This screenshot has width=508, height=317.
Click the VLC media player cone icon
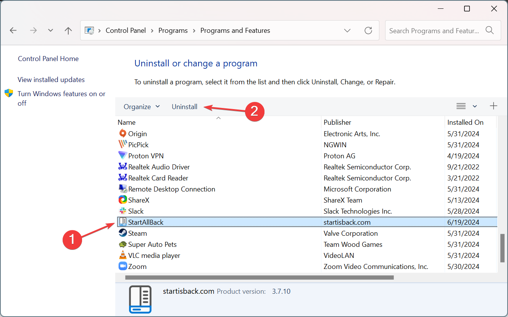pyautogui.click(x=123, y=255)
